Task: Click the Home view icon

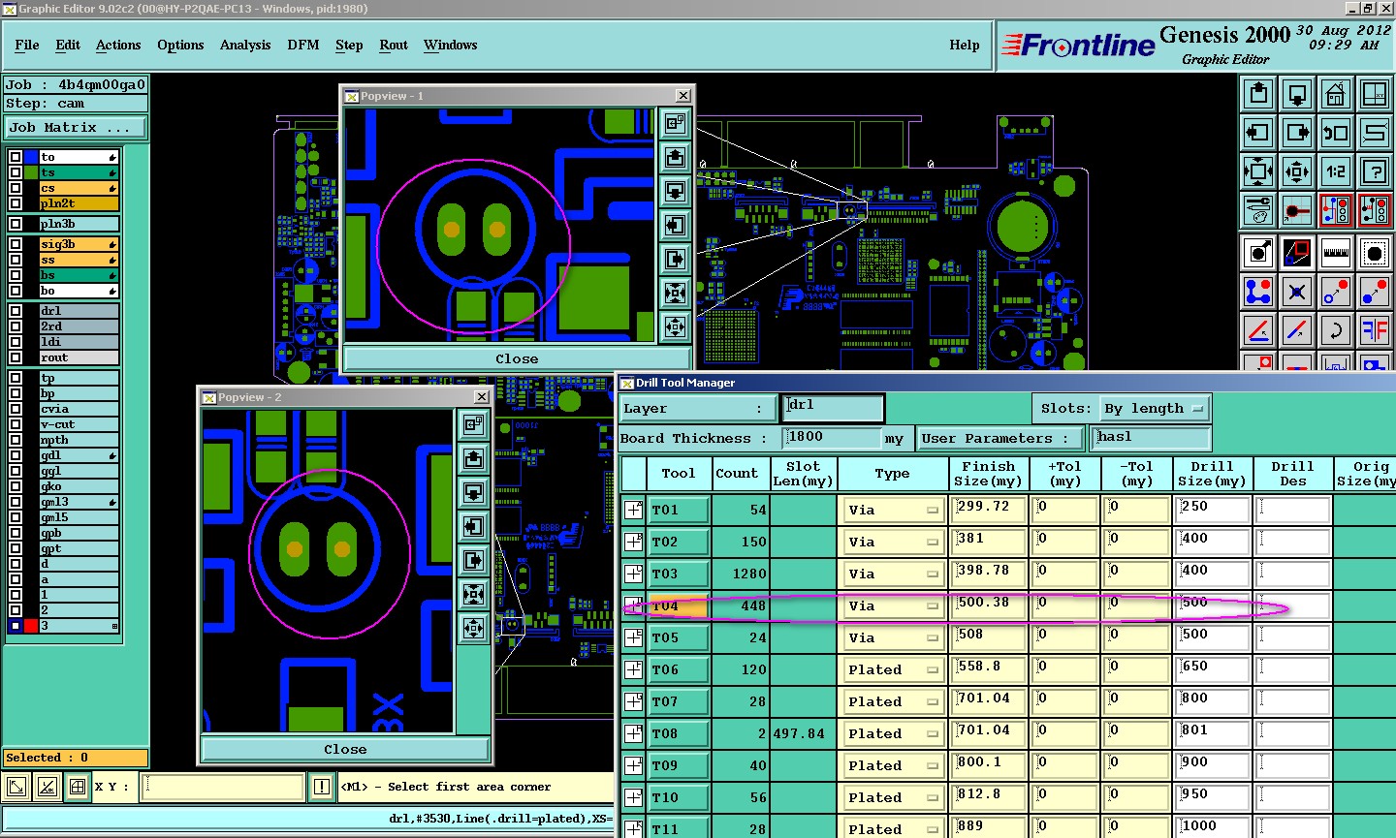Action: click(x=1335, y=94)
